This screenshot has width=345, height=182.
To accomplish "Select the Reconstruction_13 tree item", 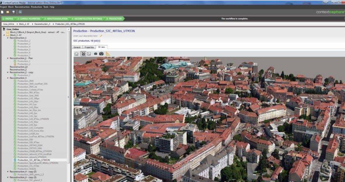I will pyautogui.click(x=19, y=67).
